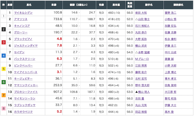Open jockey link 柴田 大知
Image resolution: width=194 pixels, height=116 pixels.
coord(141,13)
